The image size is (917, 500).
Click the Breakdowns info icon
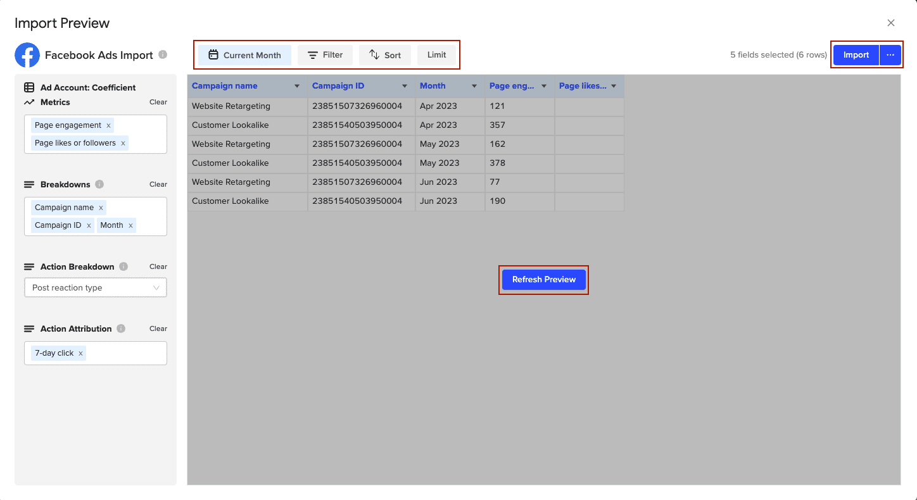click(99, 184)
